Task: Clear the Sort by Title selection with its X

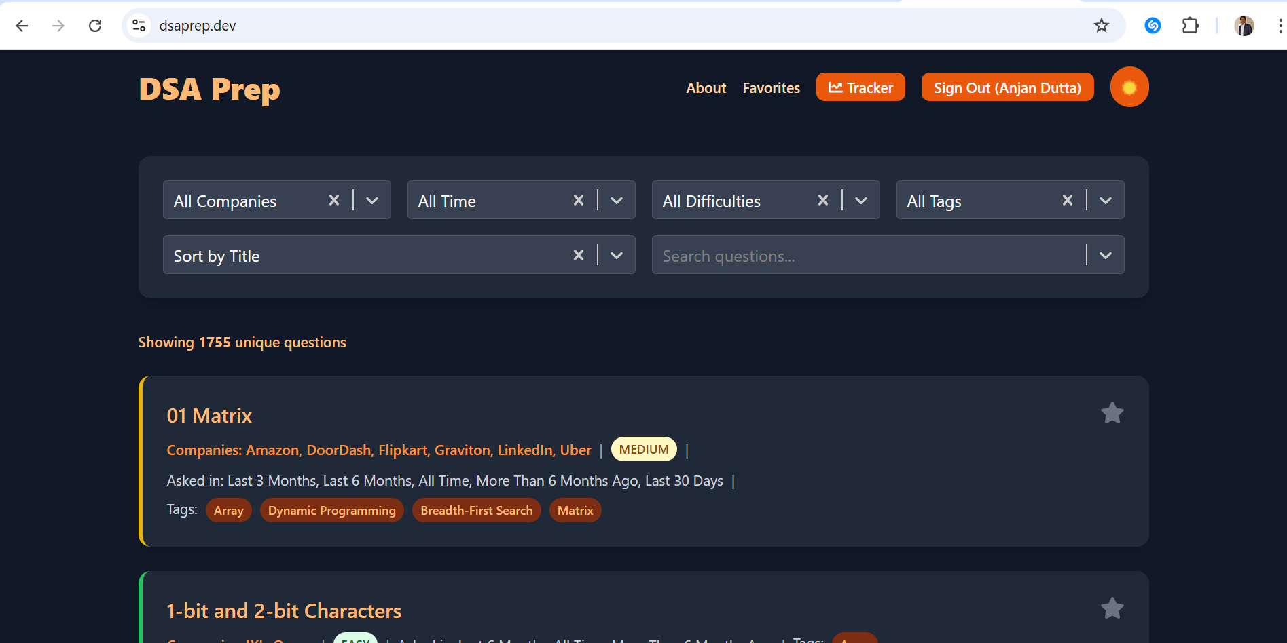Action: pyautogui.click(x=578, y=254)
